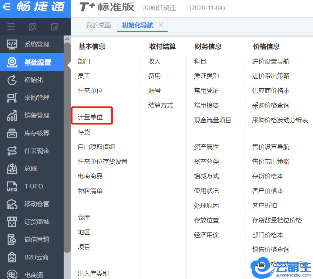Select the 采购管理 cart icon
The height and width of the screenshot is (279, 313).
(x=12, y=98)
